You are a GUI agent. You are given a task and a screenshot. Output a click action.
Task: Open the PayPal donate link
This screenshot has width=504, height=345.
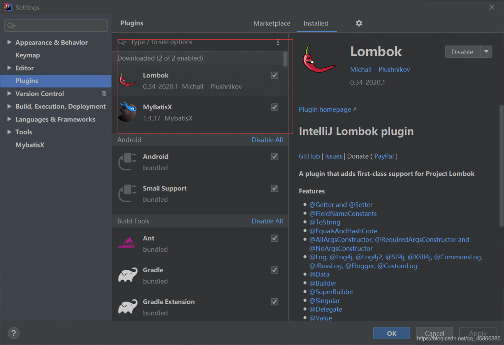pos(384,156)
